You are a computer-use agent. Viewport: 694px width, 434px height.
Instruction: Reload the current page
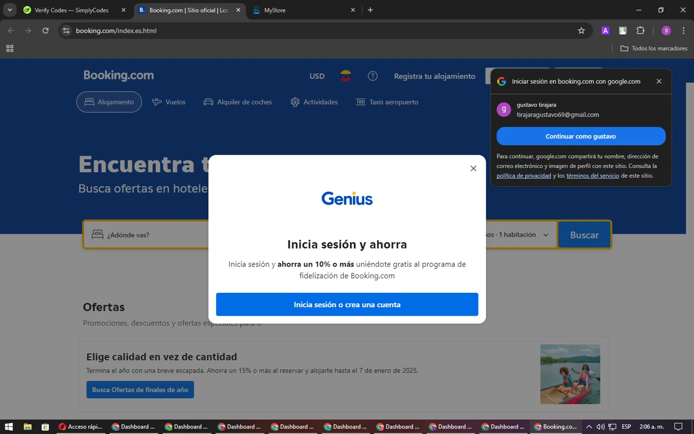point(45,31)
